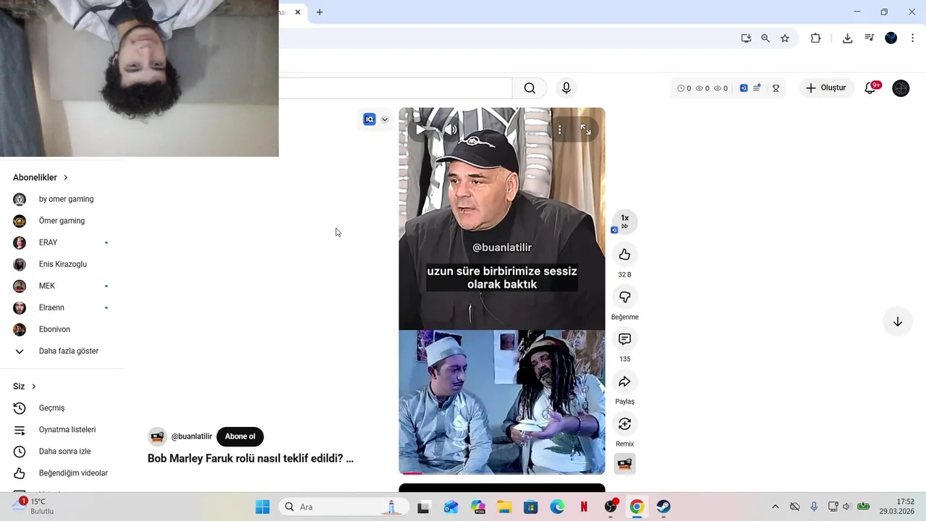Open the buanlatilir channel avatar
The width and height of the screenshot is (926, 521).
157,436
